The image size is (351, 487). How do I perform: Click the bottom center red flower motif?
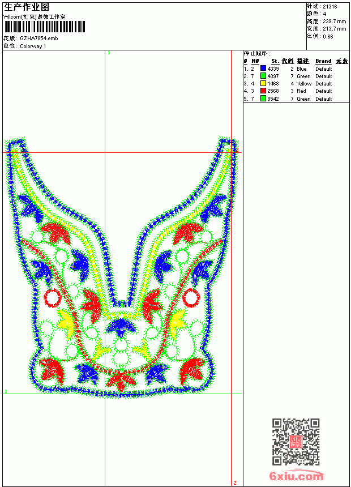click(122, 382)
